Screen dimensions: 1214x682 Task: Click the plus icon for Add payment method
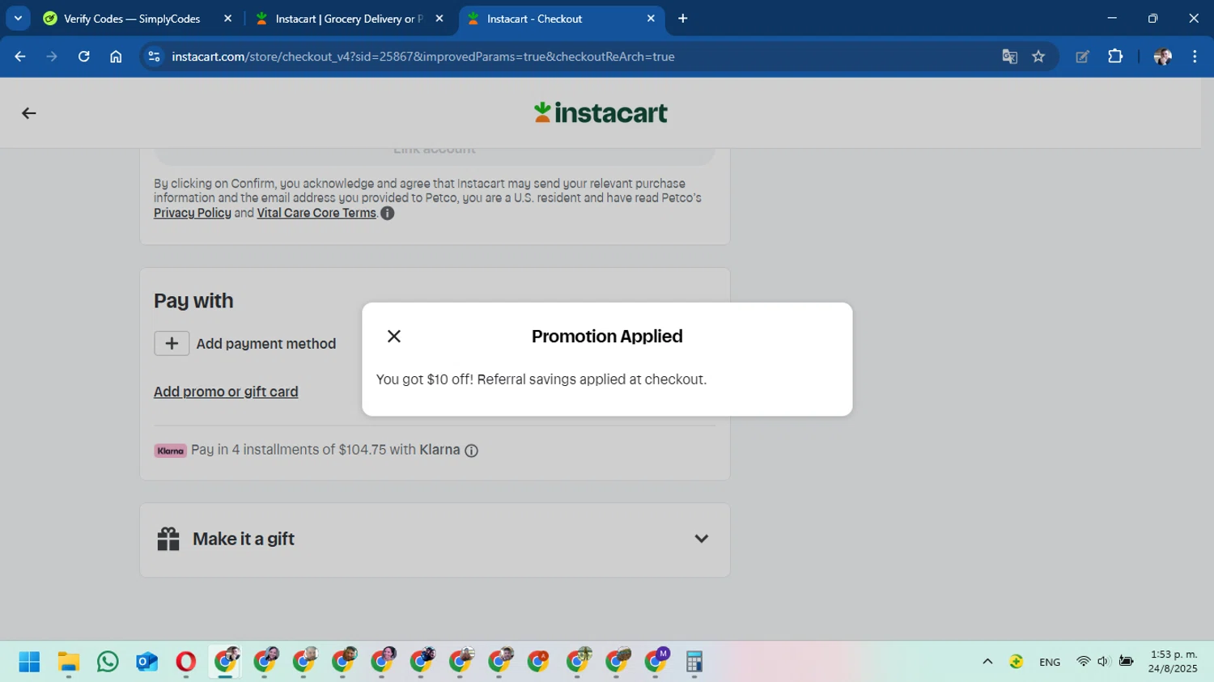tap(172, 343)
